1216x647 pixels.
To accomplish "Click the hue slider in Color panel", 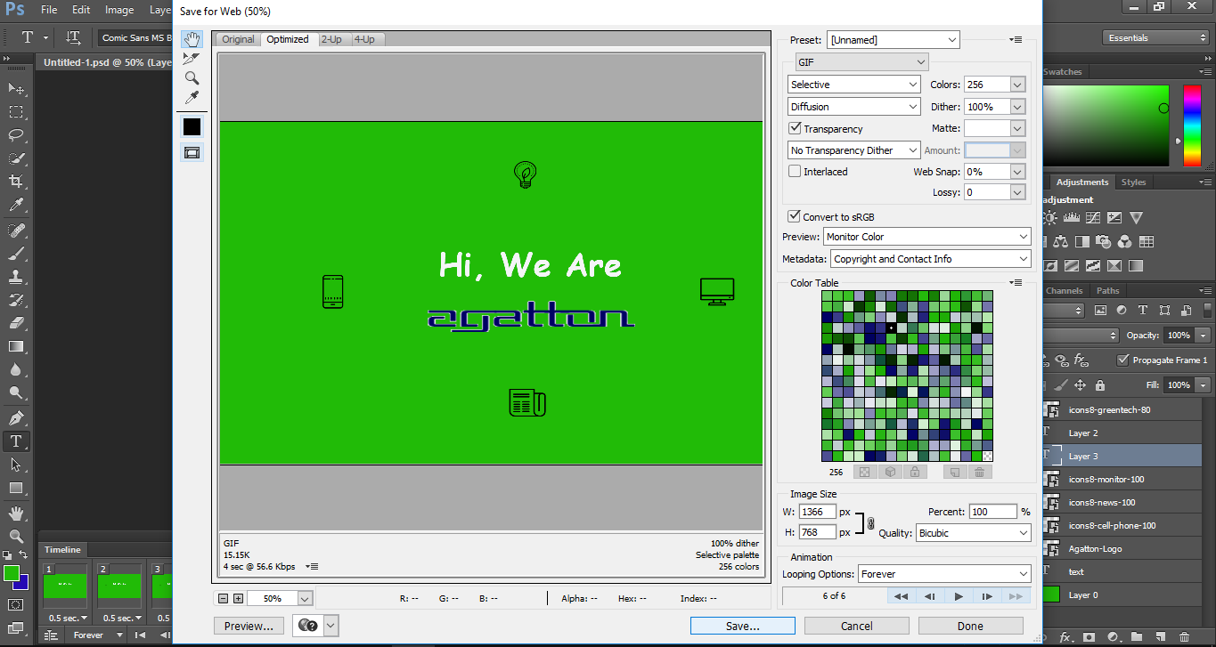I will (x=1191, y=124).
